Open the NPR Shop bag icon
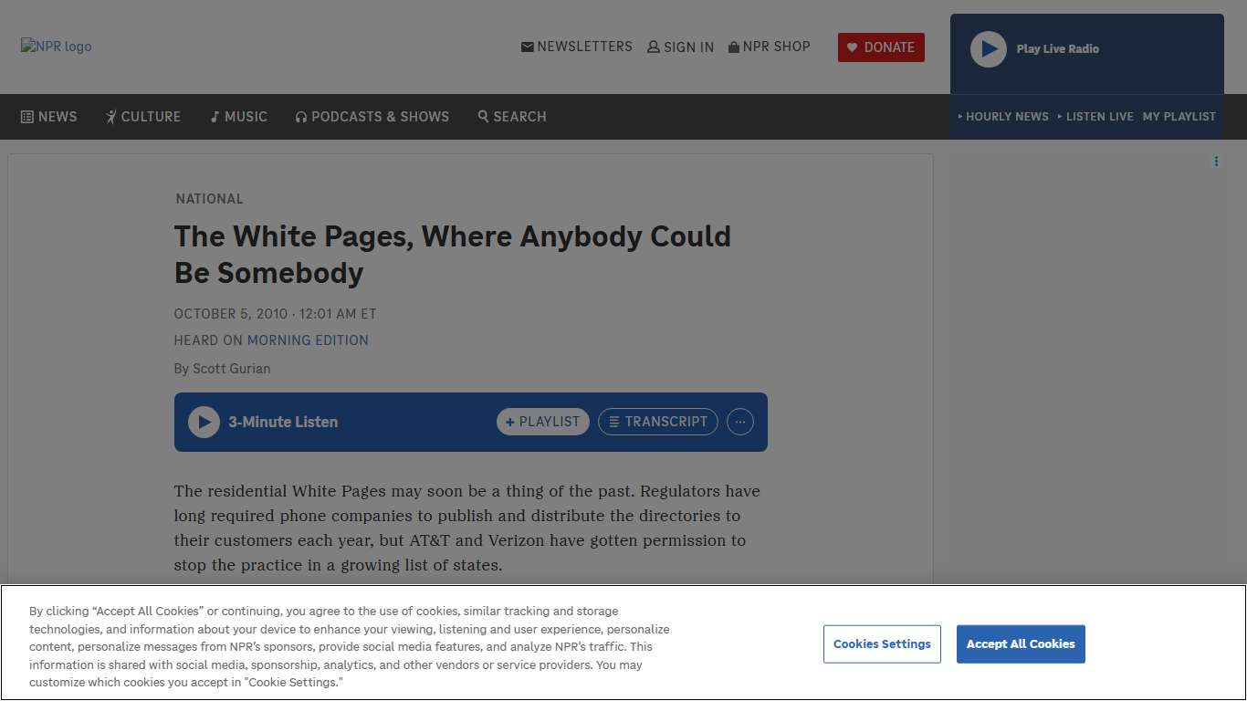This screenshot has height=701, width=1247. (732, 47)
